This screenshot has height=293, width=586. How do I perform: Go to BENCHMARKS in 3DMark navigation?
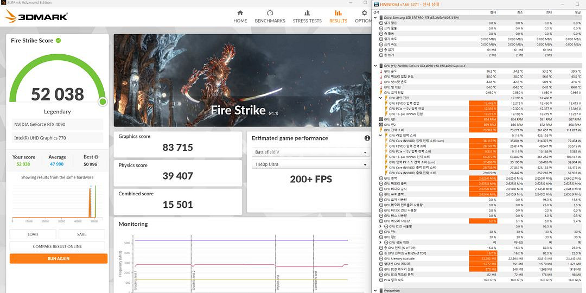[x=270, y=17]
